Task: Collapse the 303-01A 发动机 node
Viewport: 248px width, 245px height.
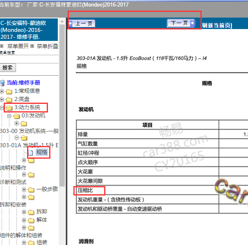Action: pyautogui.click(x=17, y=138)
